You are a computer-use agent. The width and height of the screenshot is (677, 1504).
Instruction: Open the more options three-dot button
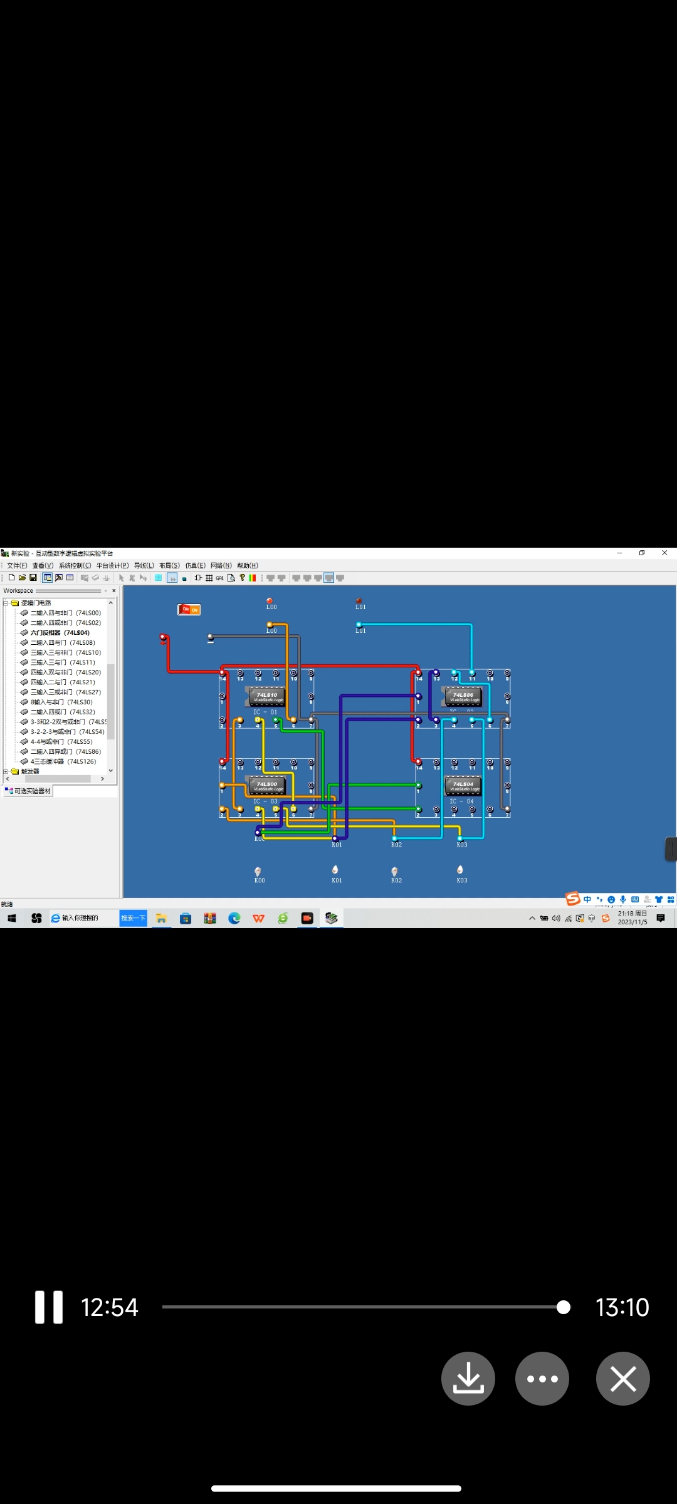tap(542, 1379)
